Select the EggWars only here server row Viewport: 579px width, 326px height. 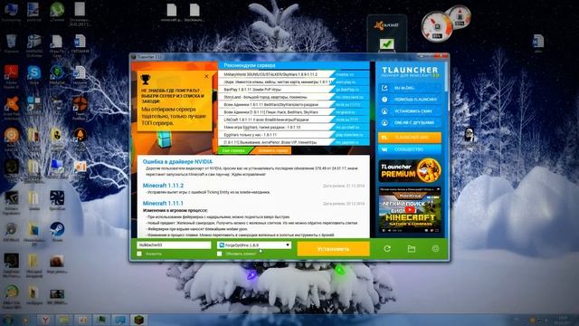click(x=275, y=135)
